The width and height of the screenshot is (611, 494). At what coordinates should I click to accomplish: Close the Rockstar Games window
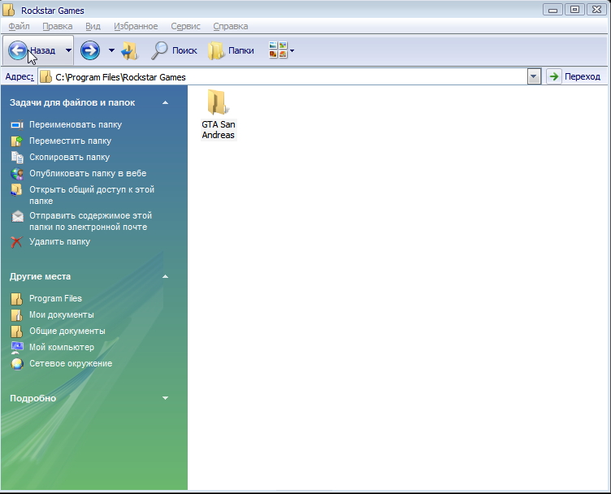(596, 10)
